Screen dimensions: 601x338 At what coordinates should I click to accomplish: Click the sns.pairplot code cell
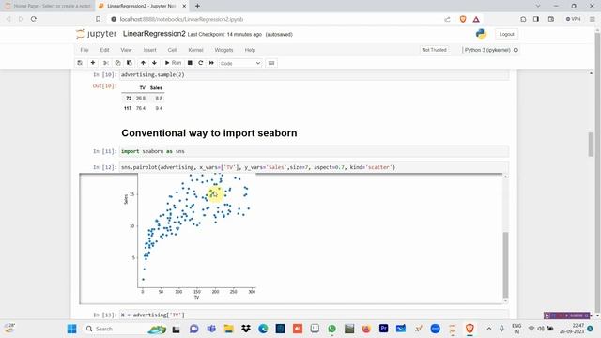[315, 167]
